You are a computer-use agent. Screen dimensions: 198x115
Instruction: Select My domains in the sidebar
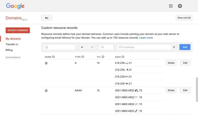tap(13, 39)
